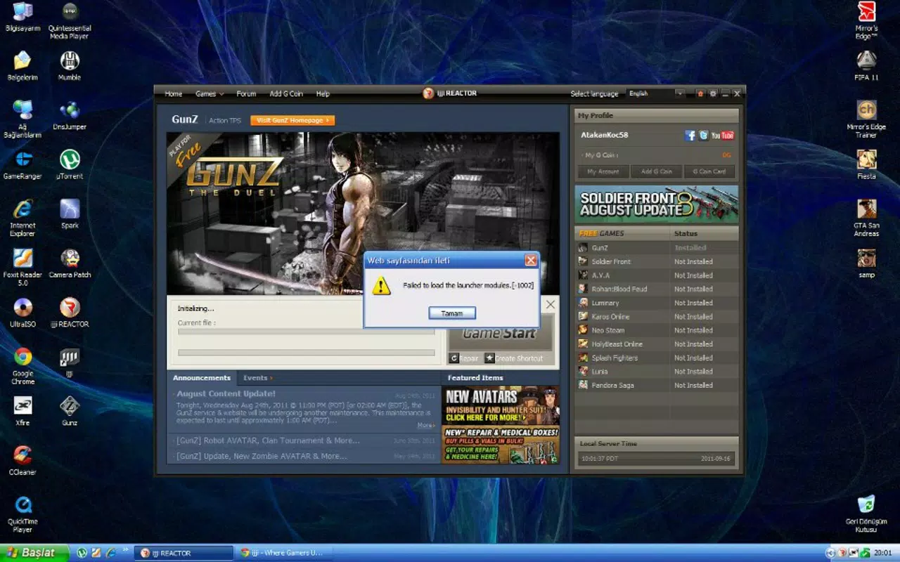Open the Twitter icon in My Profile
Viewport: 900px width, 562px height.
[703, 135]
